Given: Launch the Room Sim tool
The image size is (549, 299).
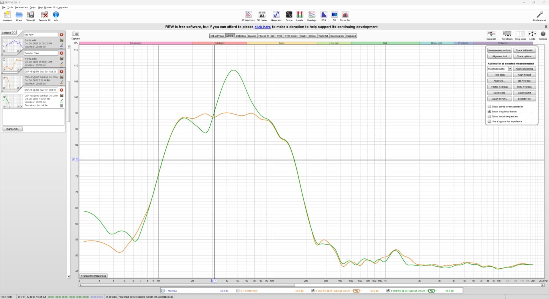Looking at the screenshot, I should coord(345,16).
